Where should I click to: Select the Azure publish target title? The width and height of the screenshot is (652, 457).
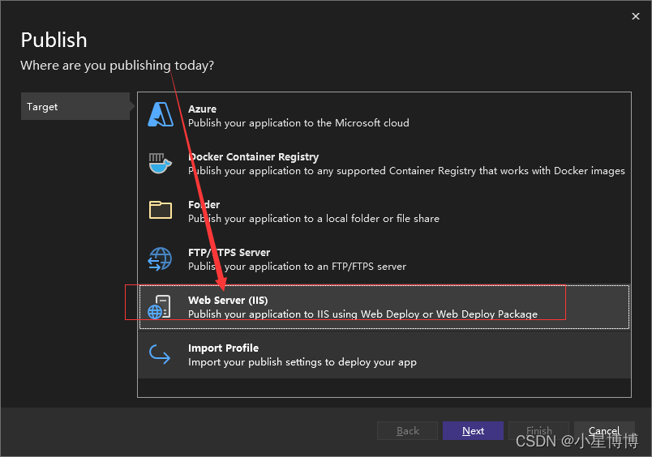tap(202, 109)
